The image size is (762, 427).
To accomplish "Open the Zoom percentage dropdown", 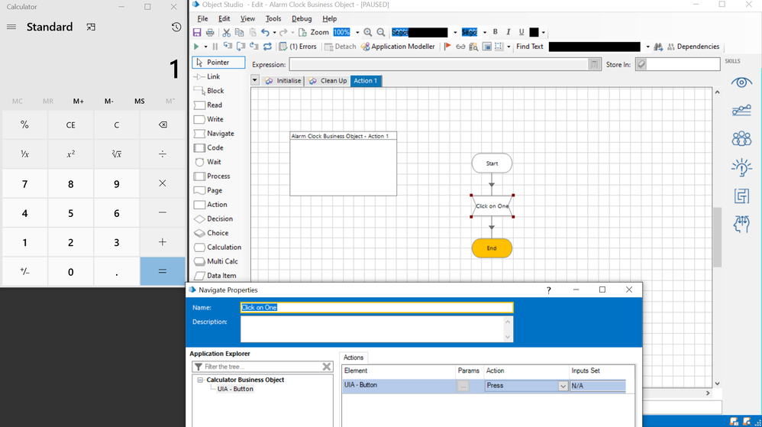I will click(x=357, y=33).
